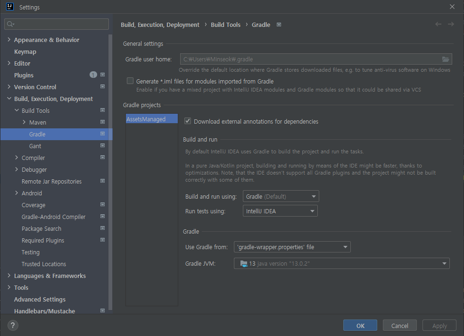
Task: Click the IntelliJ IDEA logo in title bar
Action: [10, 7]
